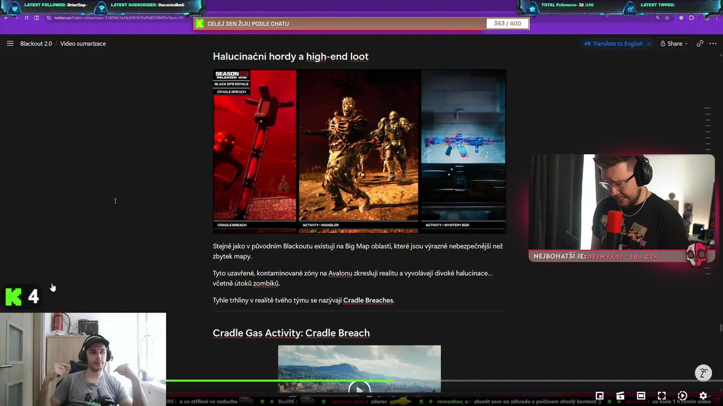Click the page scrollbar on right edge
This screenshot has width=723, height=406.
pyautogui.click(x=720, y=328)
